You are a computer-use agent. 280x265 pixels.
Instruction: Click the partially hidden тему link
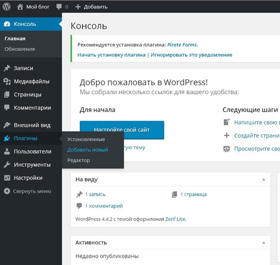pyautogui.click(x=135, y=148)
